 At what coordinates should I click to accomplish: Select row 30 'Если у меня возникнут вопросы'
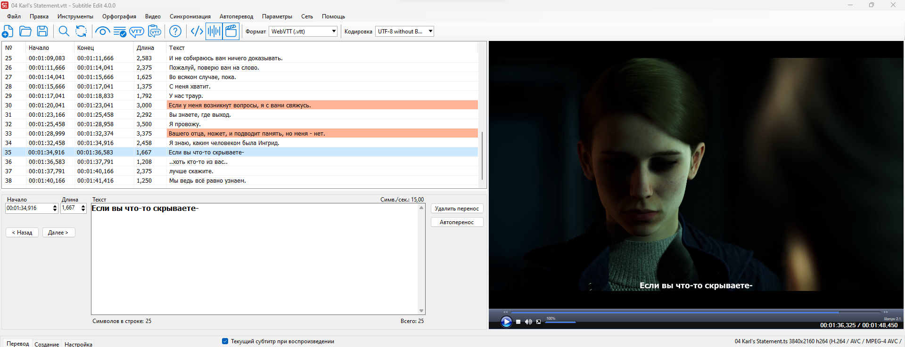(x=240, y=105)
